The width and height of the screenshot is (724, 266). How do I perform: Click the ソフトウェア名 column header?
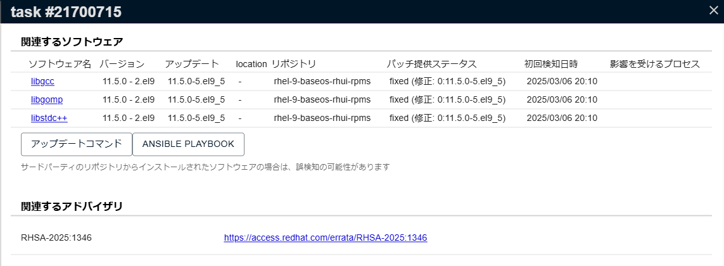coord(60,64)
